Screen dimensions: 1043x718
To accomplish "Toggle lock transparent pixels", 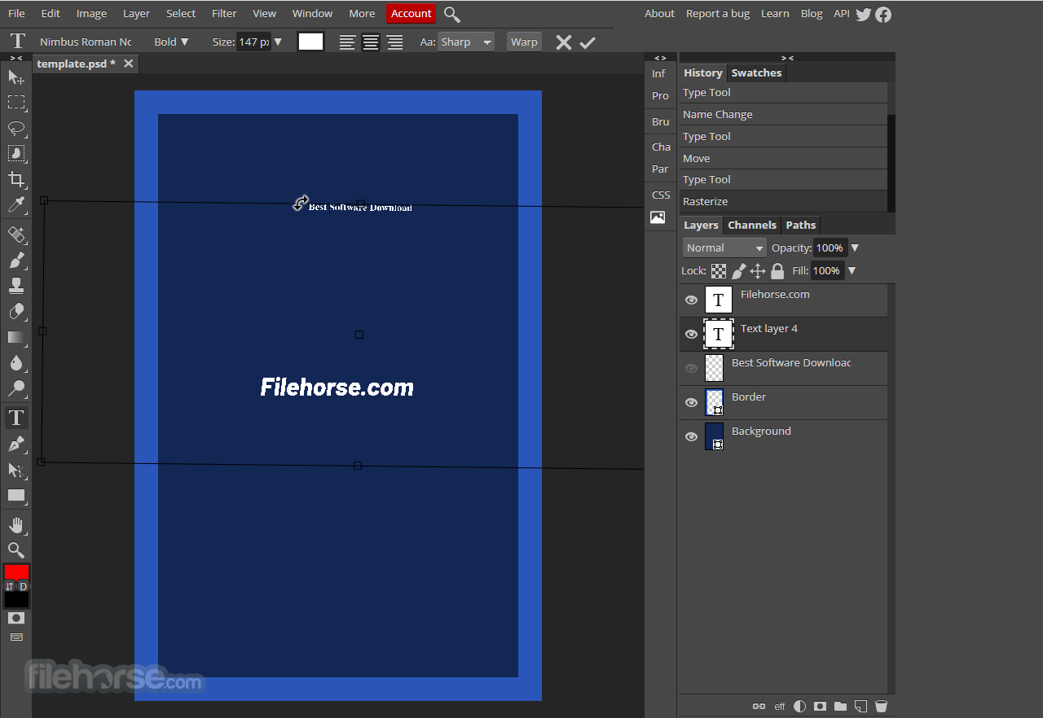I will click(719, 271).
